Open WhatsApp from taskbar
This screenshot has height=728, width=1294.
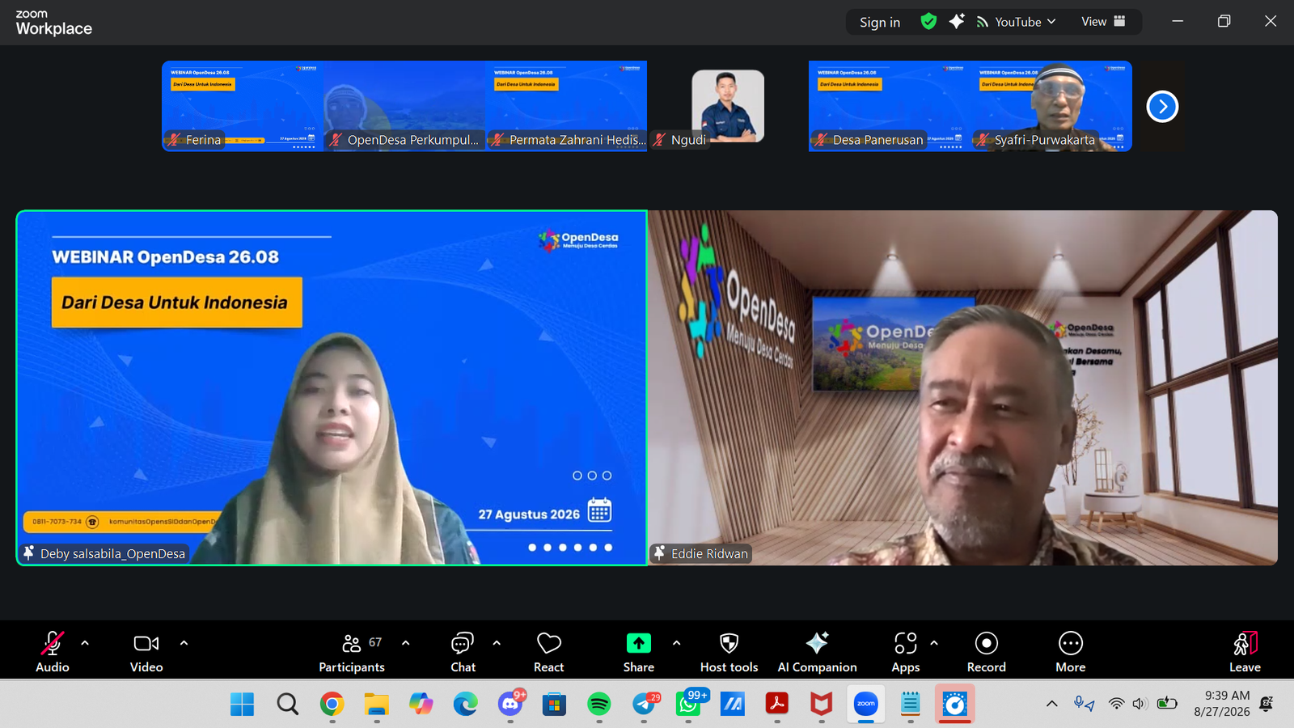point(688,705)
